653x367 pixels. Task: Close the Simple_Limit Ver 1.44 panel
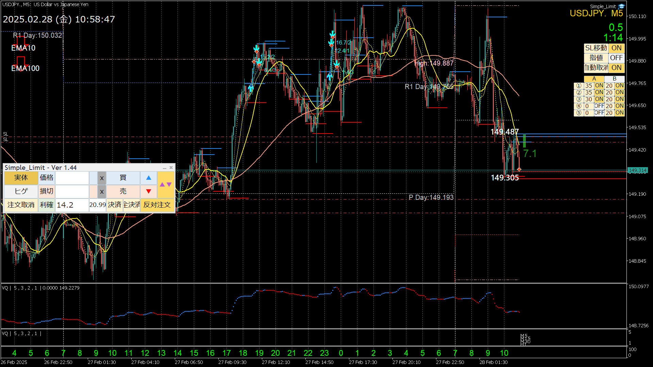[171, 168]
